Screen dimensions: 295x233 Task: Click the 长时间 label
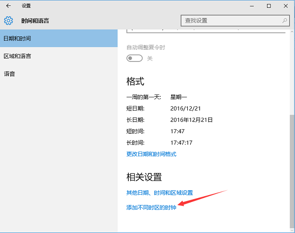pos(136,143)
